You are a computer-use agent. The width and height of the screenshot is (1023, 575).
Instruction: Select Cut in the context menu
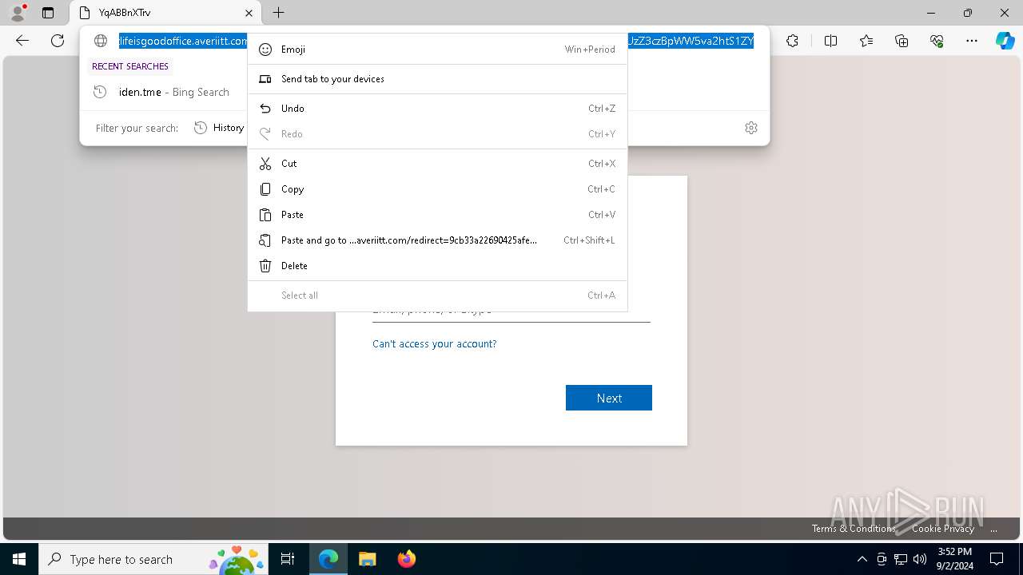437,164
